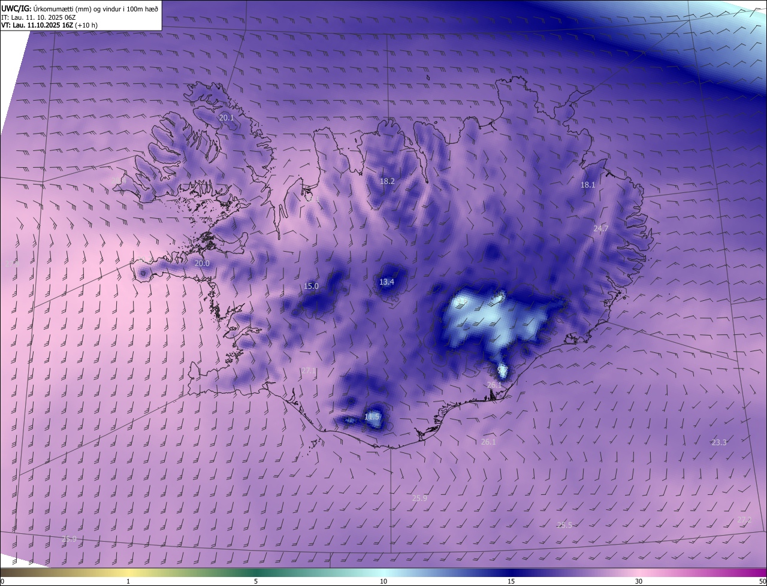This screenshot has height=586, width=767.
Task: Select the initial time line 'IT: Lau. 11. 10. 2025 06Z'
Action: (x=38, y=17)
